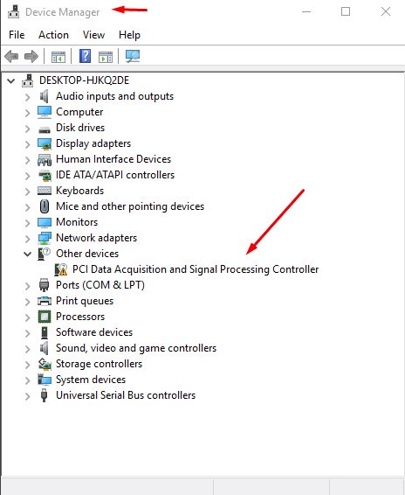Select the Computer category label
405x495 pixels.
click(79, 112)
